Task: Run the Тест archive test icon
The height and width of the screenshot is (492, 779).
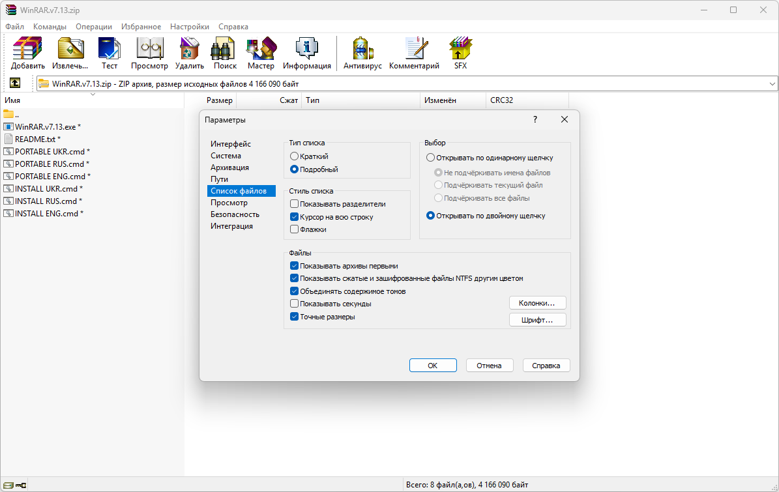Action: pyautogui.click(x=110, y=49)
